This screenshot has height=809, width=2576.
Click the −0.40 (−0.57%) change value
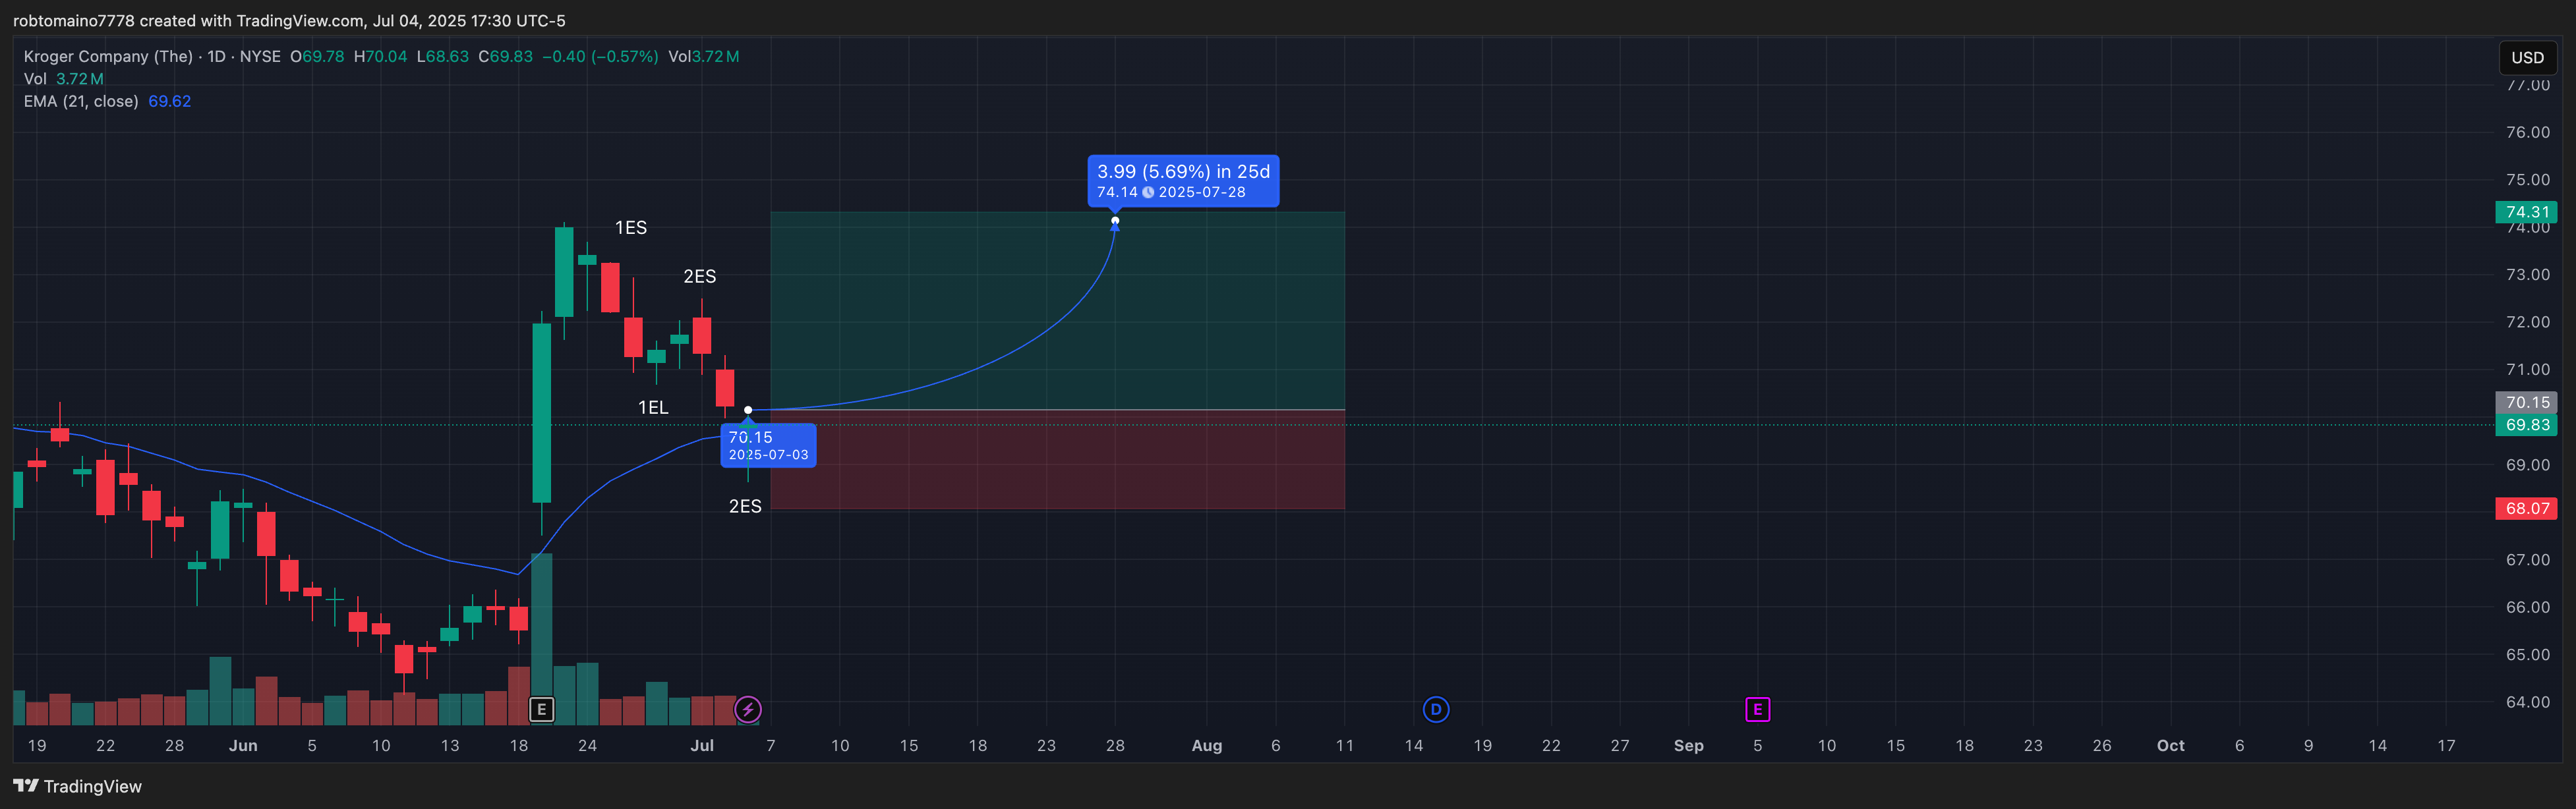[600, 56]
